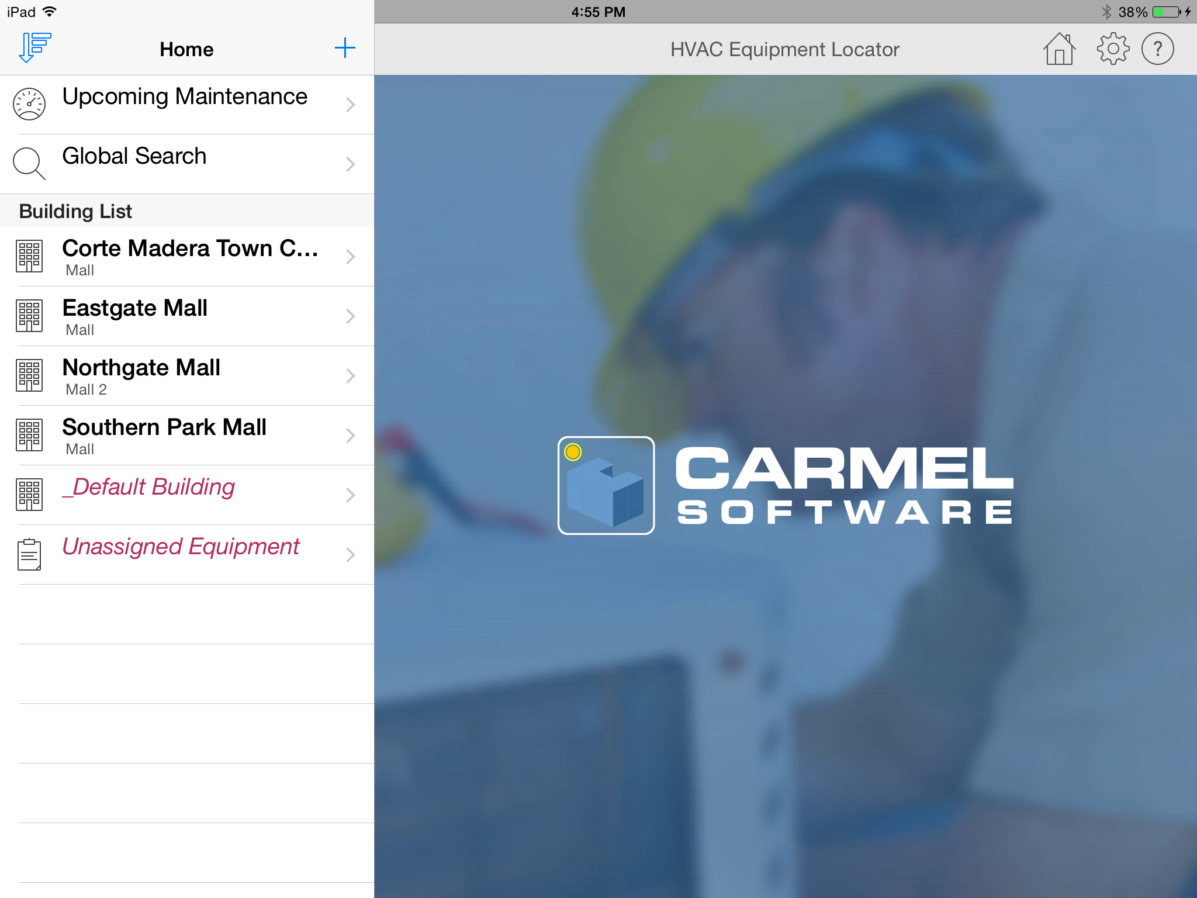Tap the Bluetooth icon in the status bar
This screenshot has width=1197, height=898.
pyautogui.click(x=1106, y=12)
